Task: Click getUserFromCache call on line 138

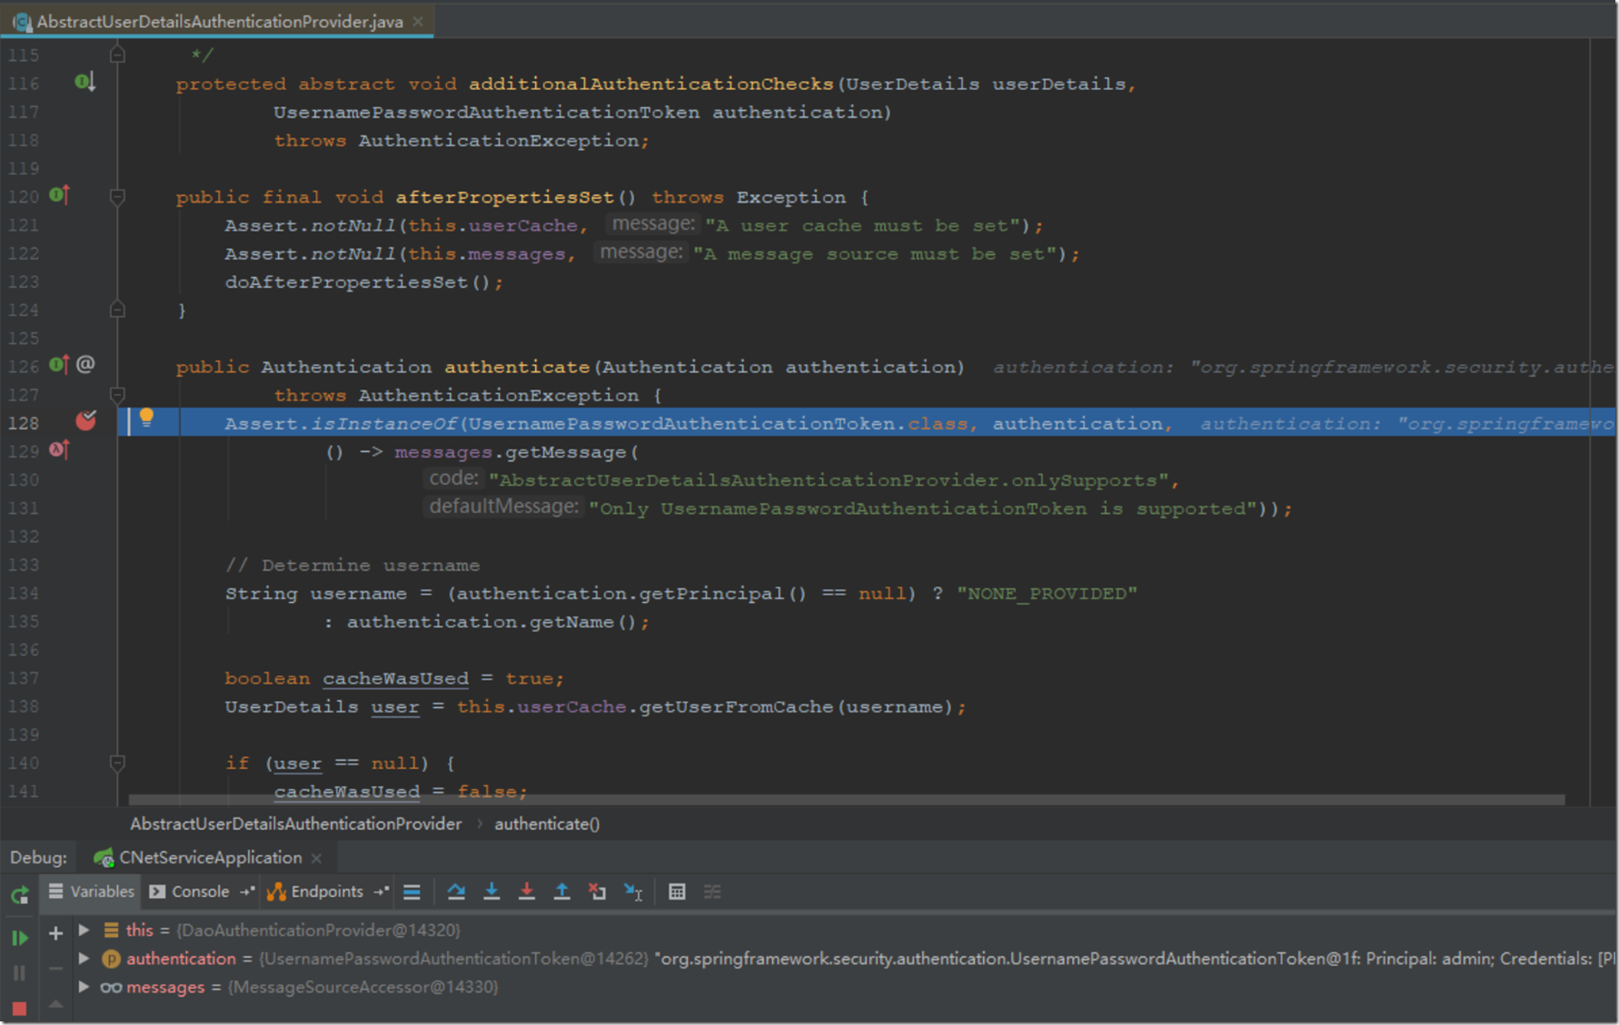Action: tap(736, 706)
